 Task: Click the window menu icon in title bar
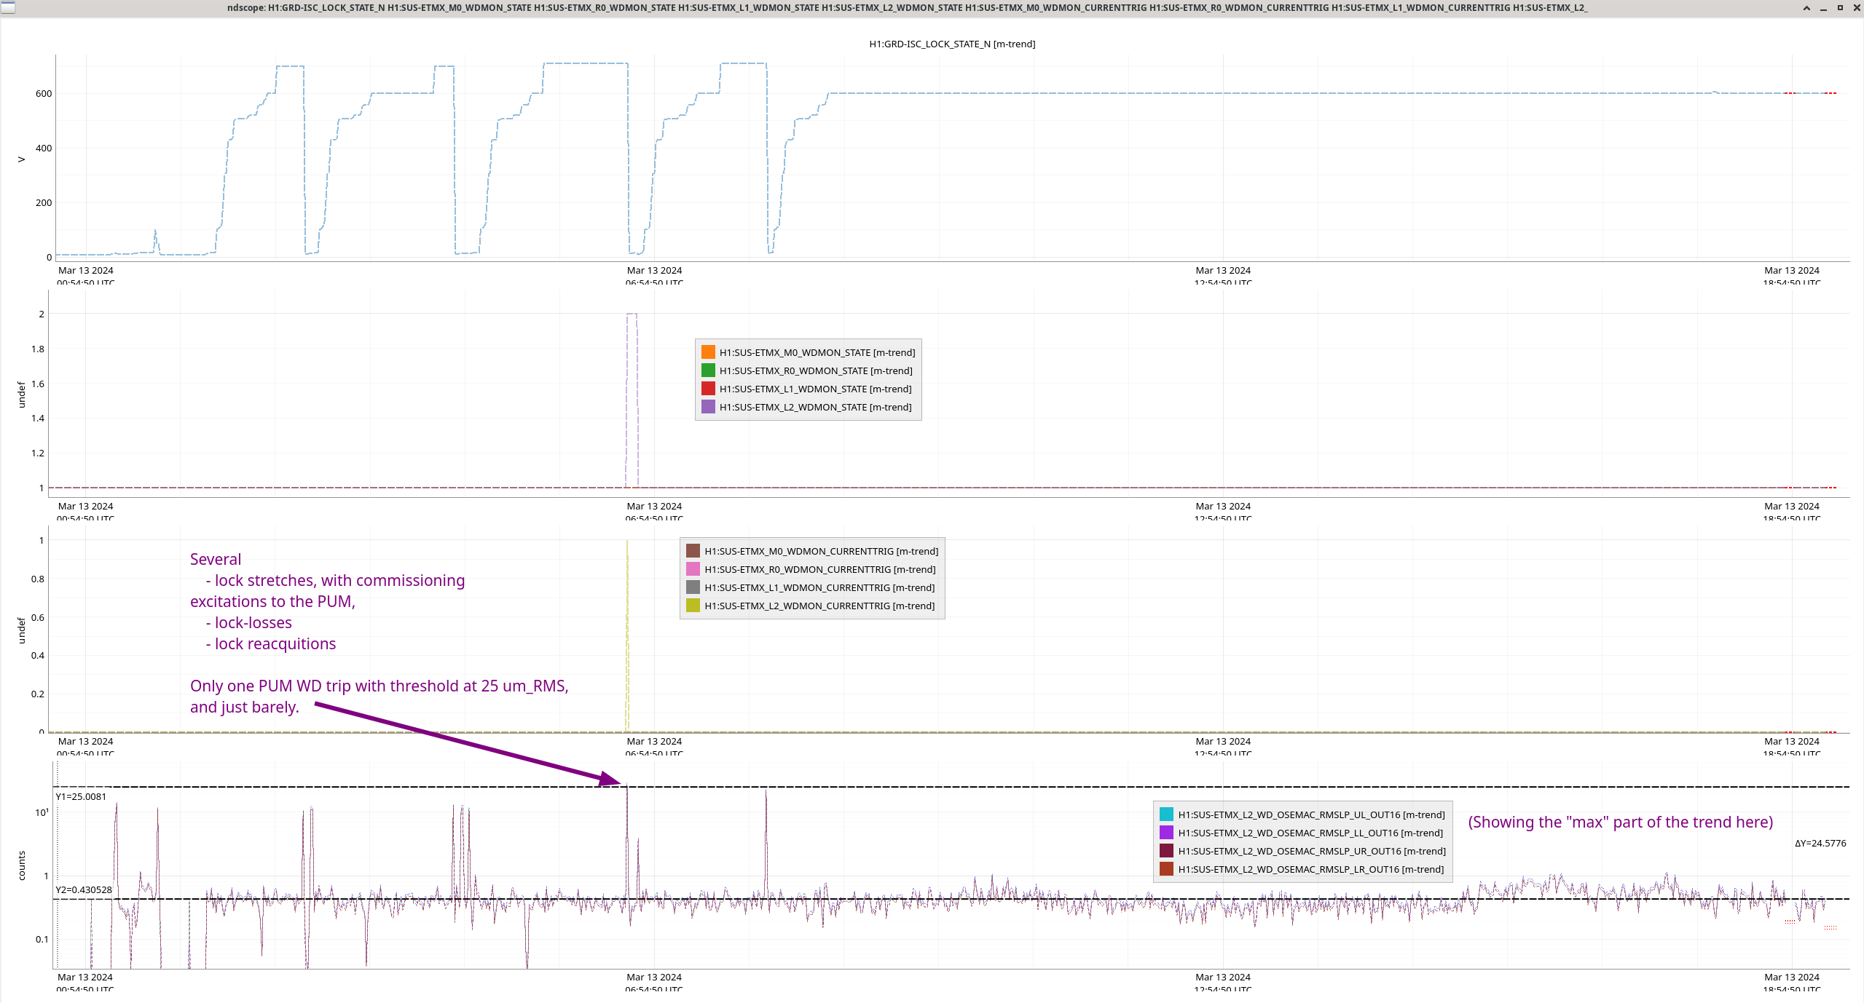click(7, 7)
